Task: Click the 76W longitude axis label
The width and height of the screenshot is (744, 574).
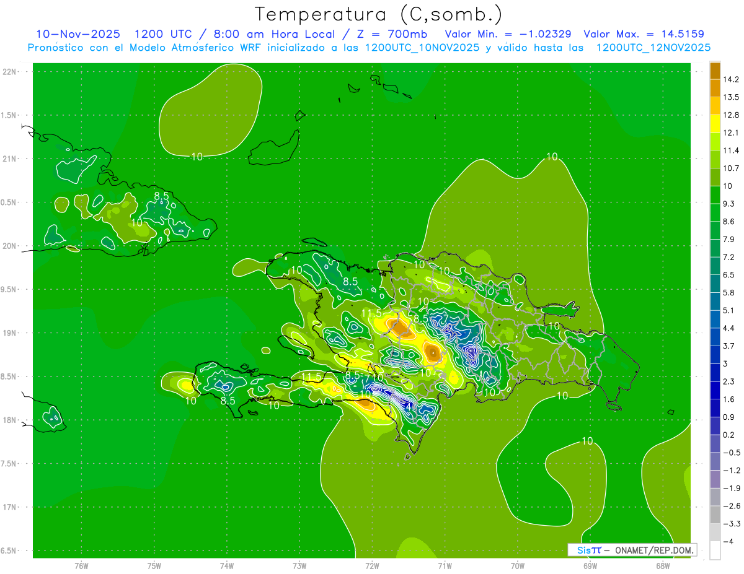Action: click(x=81, y=565)
